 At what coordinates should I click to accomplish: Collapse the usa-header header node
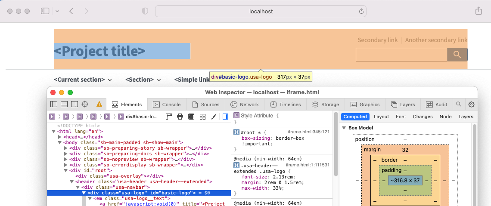click(71, 181)
